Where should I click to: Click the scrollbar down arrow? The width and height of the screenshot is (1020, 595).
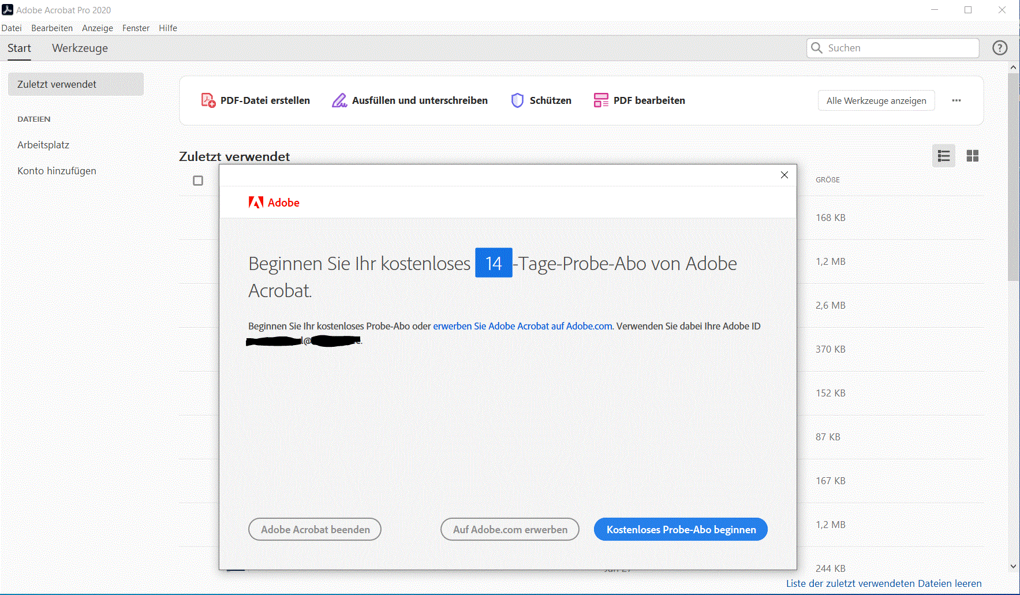tap(1013, 566)
